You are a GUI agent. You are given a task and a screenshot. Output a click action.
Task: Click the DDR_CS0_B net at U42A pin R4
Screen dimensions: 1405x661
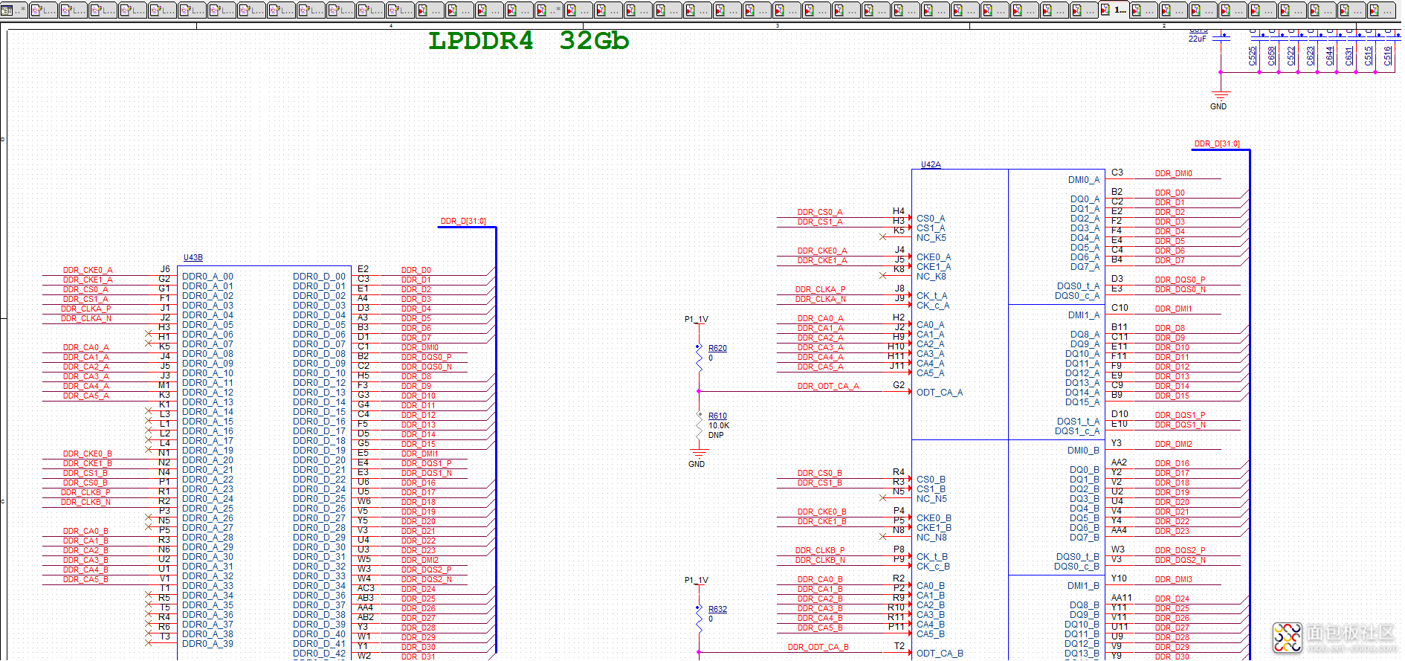coord(820,473)
